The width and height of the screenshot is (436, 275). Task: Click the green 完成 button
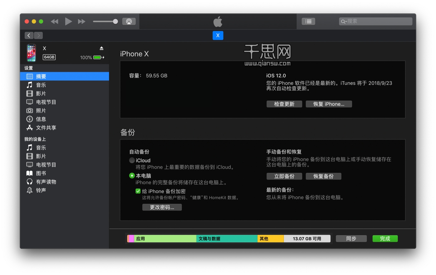point(385,239)
